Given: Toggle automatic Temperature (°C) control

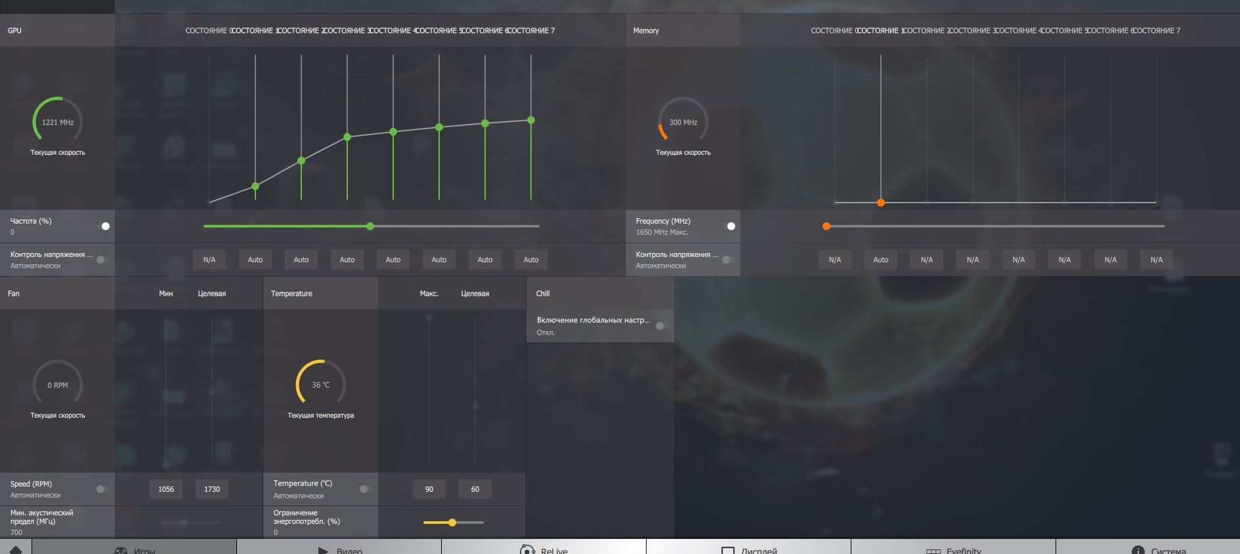Looking at the screenshot, I should tap(366, 489).
